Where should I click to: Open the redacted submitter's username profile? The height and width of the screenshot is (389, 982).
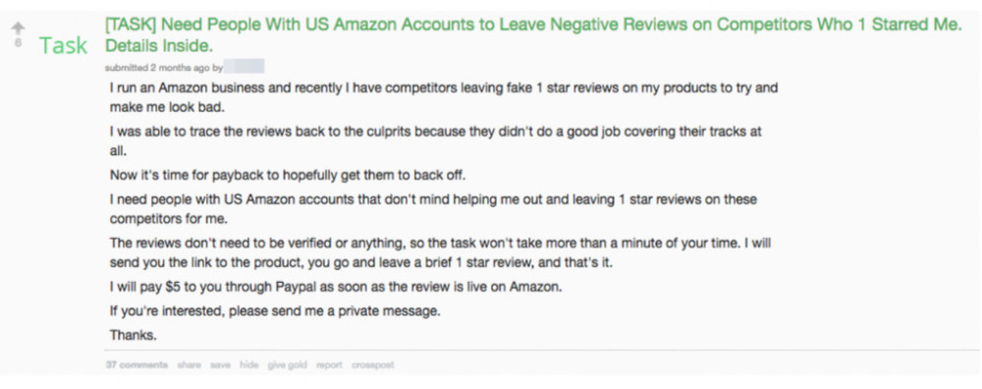point(244,67)
